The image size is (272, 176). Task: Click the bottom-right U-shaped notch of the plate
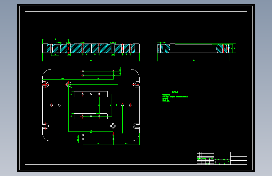pyautogui.click(x=136, y=126)
